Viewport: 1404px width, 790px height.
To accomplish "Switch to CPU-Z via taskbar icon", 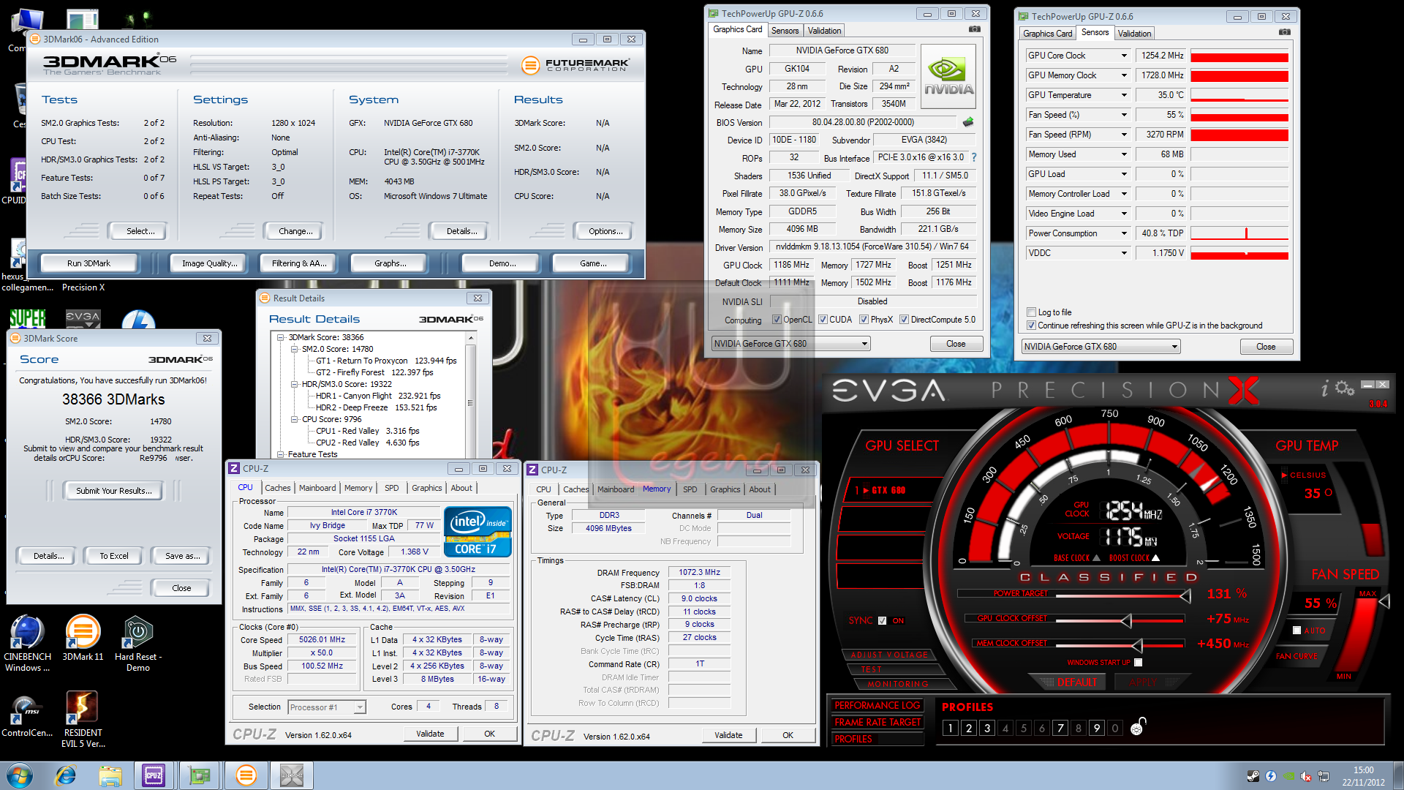I will [154, 775].
